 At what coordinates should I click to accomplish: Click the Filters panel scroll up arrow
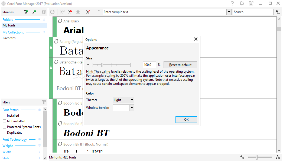(x=45, y=109)
